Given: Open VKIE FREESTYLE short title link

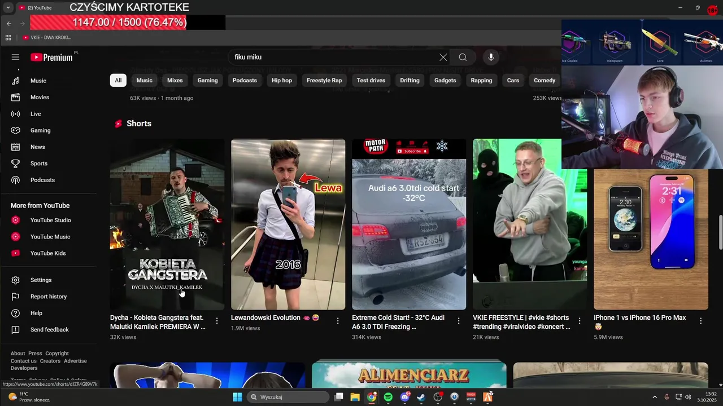Looking at the screenshot, I should (x=521, y=322).
